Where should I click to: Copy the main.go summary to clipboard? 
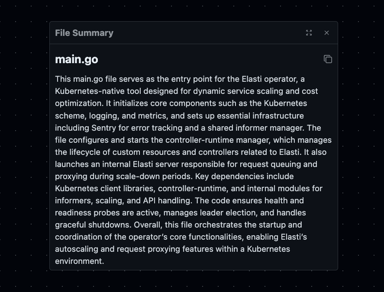(x=328, y=59)
